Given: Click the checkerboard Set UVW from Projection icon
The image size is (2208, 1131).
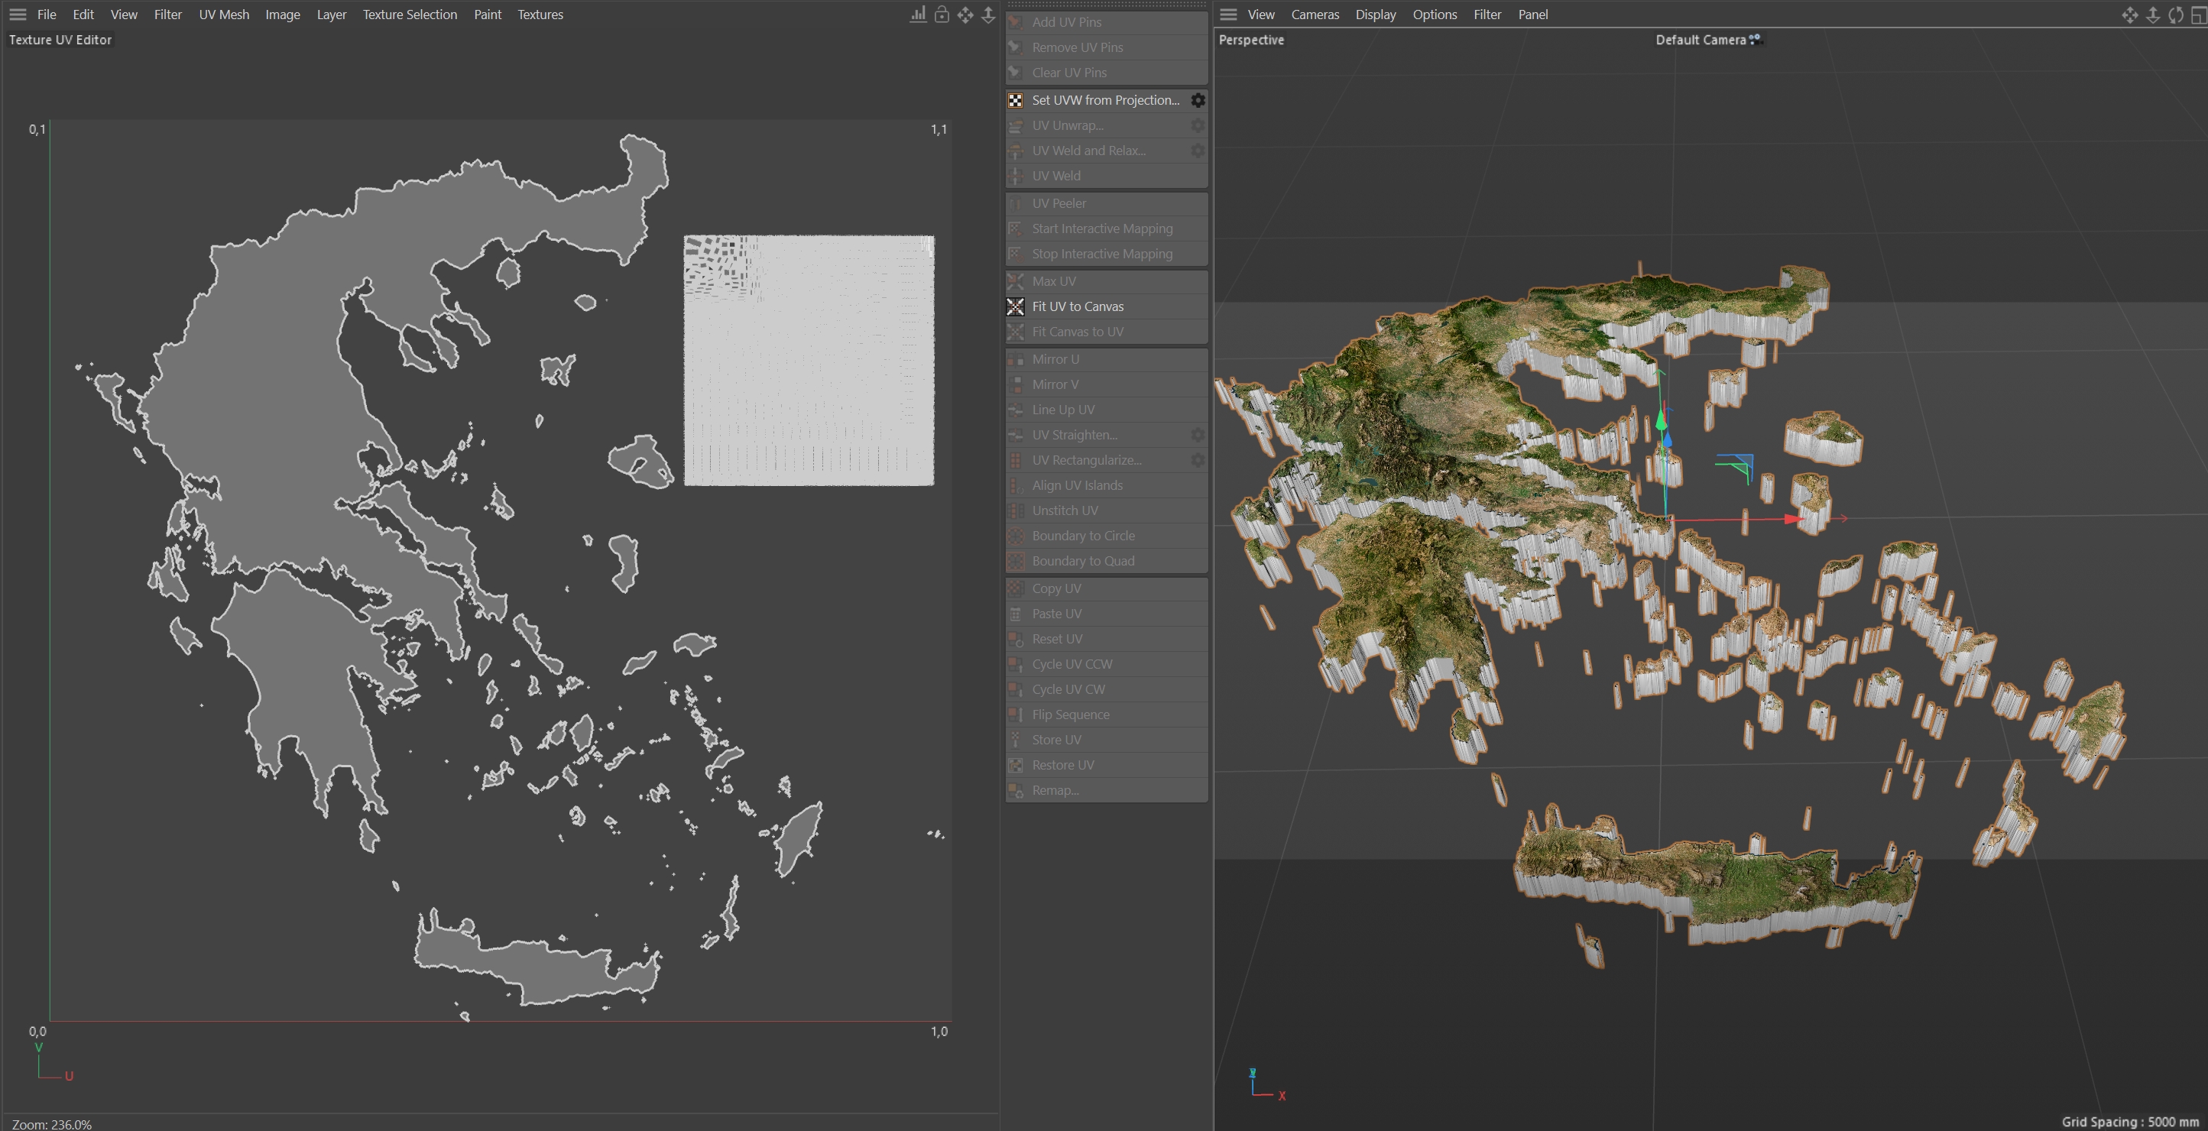Looking at the screenshot, I should [x=1016, y=100].
